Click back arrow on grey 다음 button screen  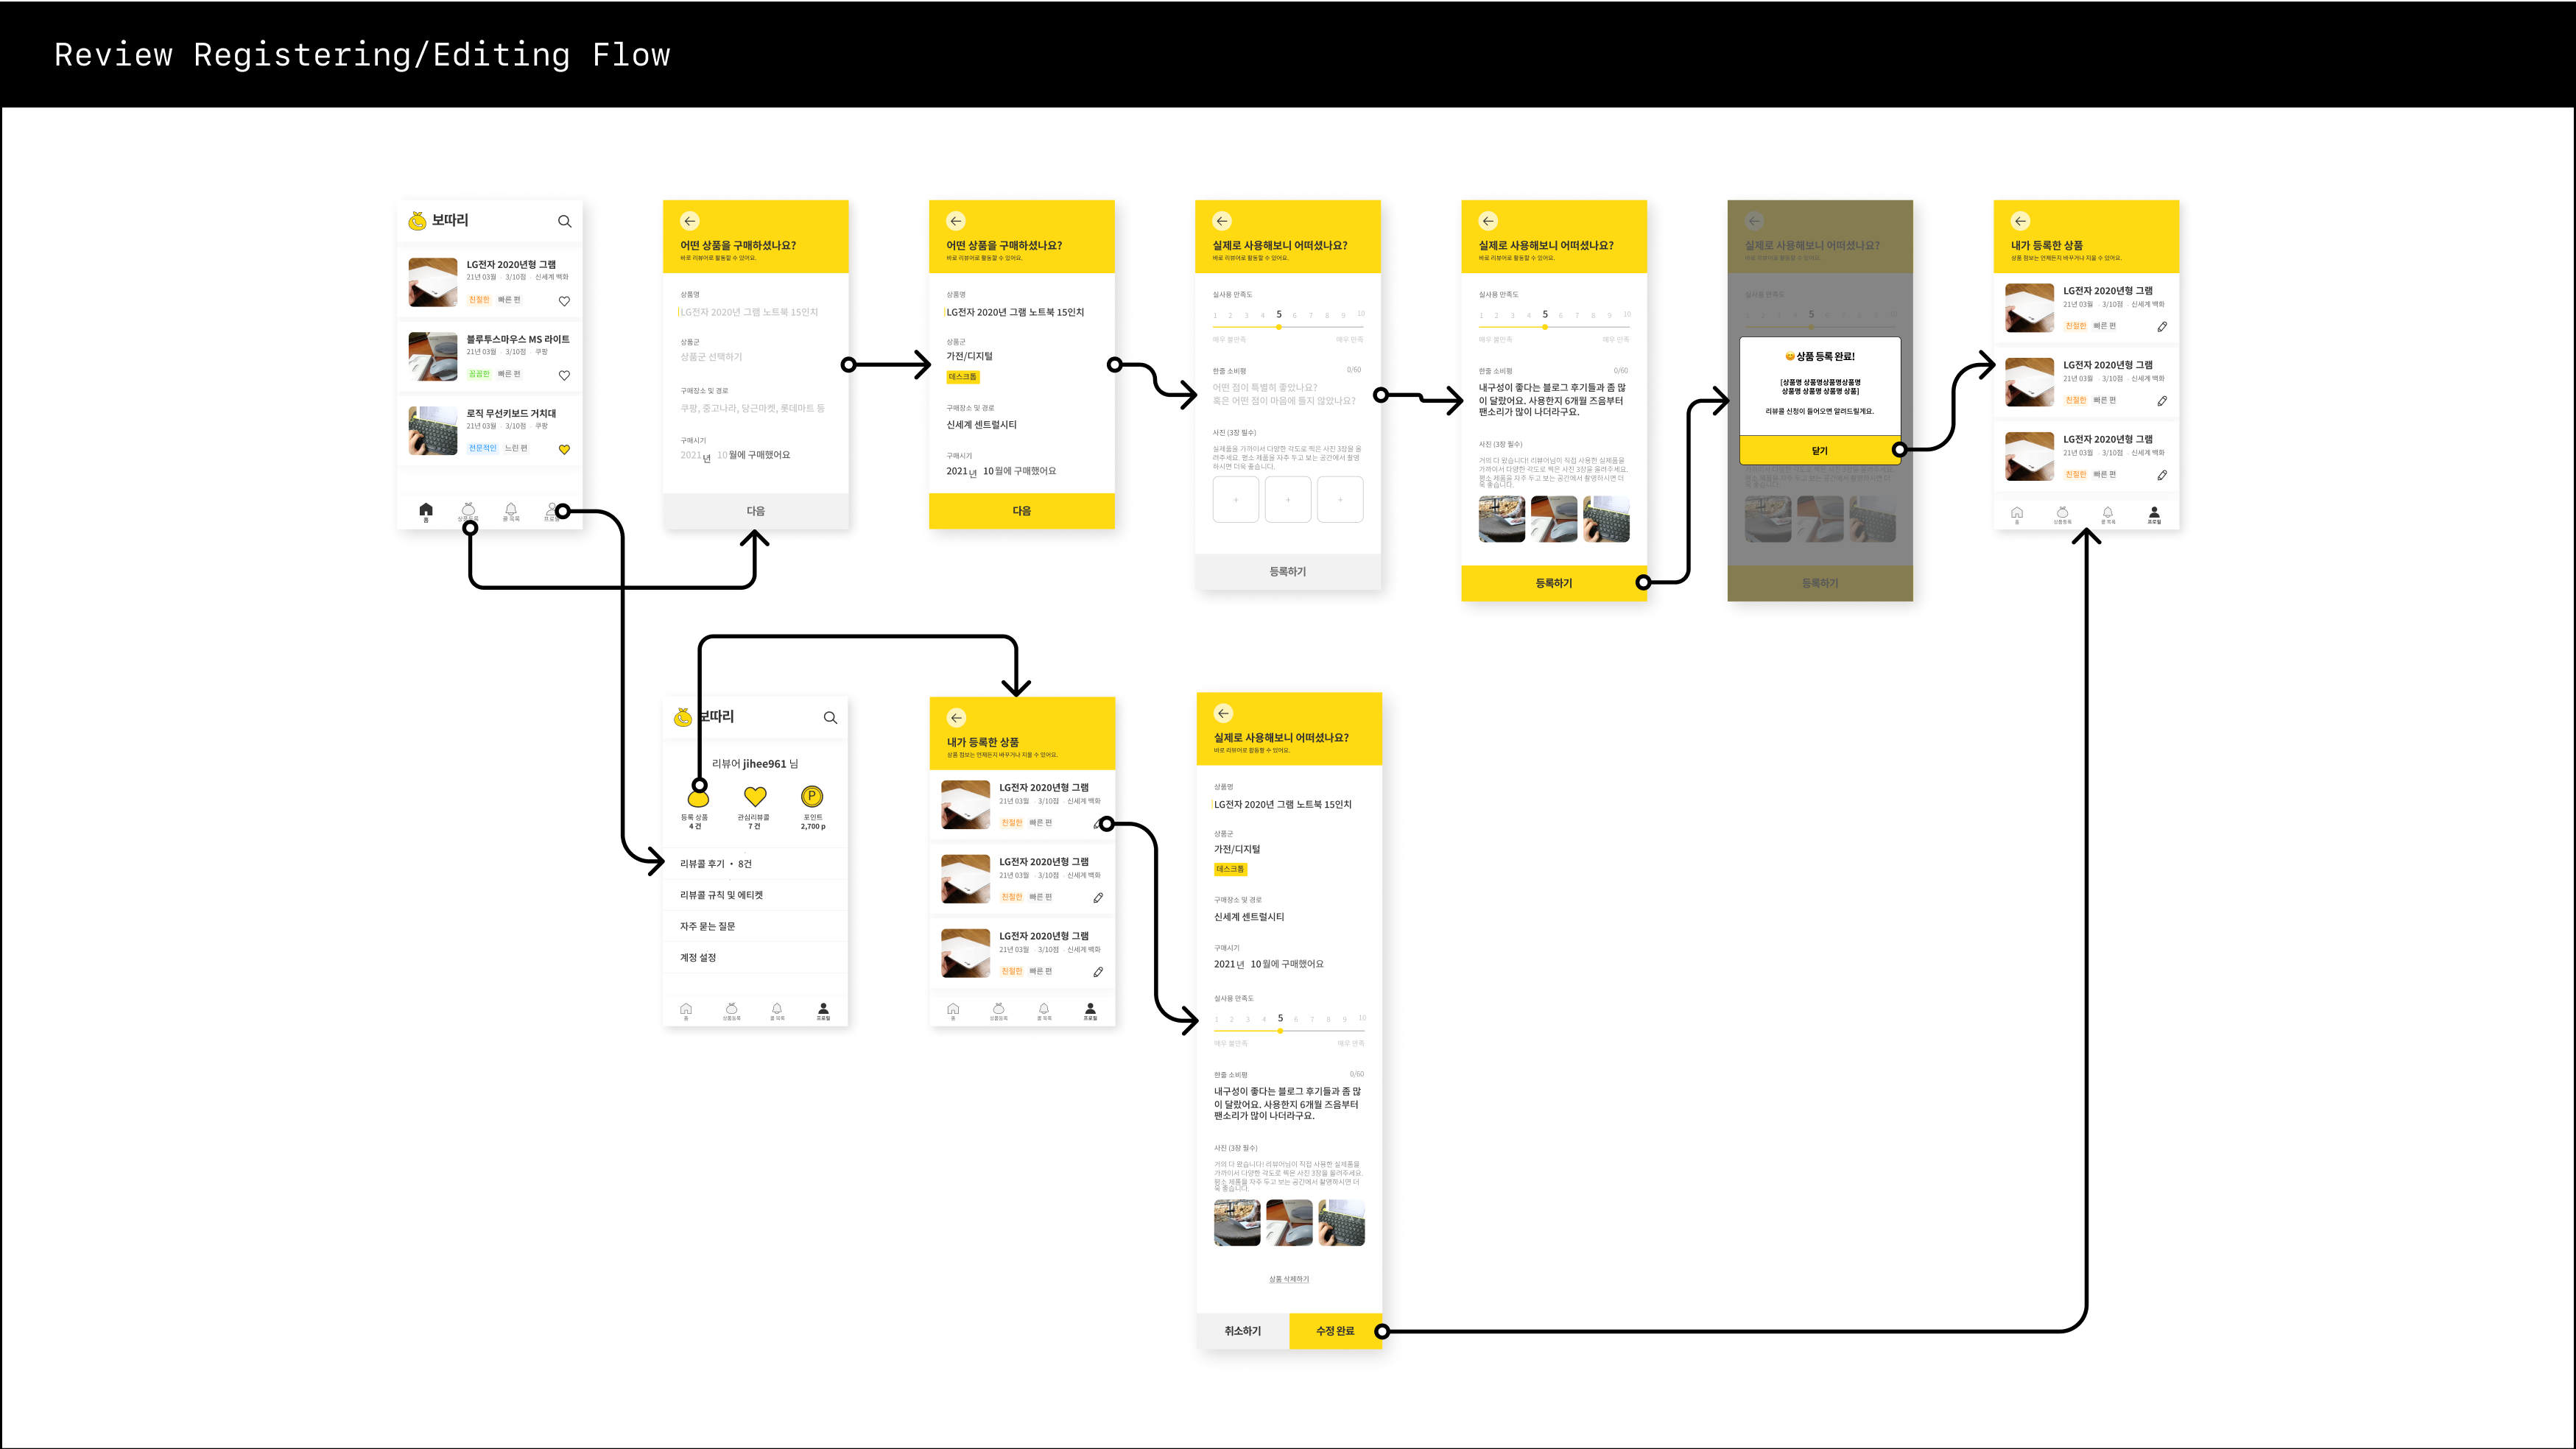[690, 221]
